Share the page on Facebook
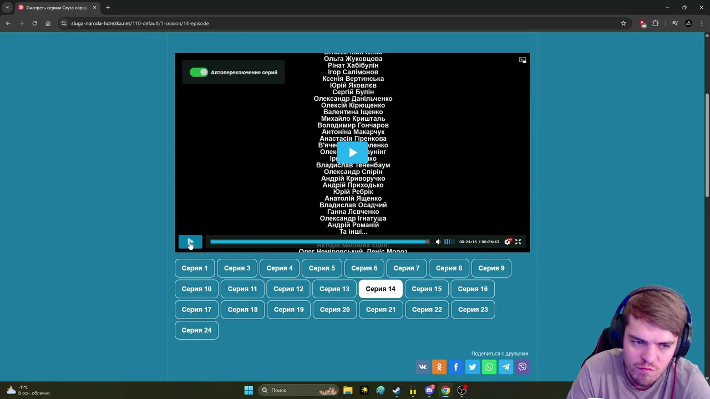This screenshot has width=710, height=399. click(x=456, y=366)
